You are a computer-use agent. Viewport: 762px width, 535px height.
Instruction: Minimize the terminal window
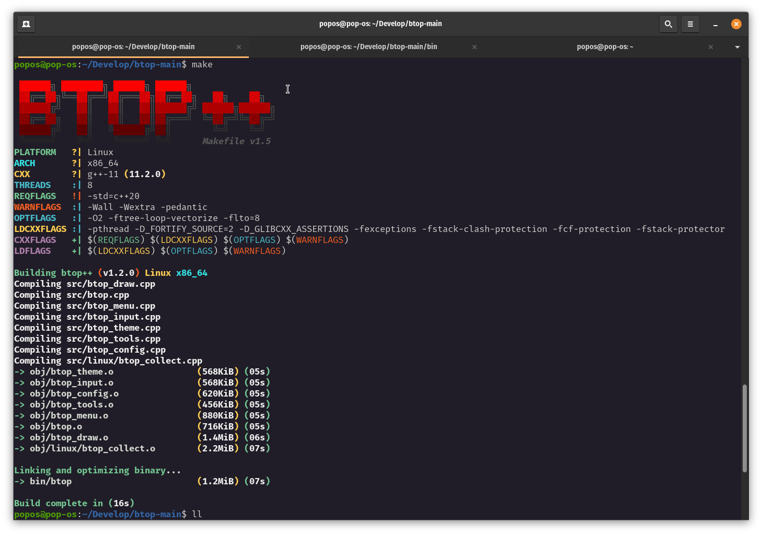(715, 24)
